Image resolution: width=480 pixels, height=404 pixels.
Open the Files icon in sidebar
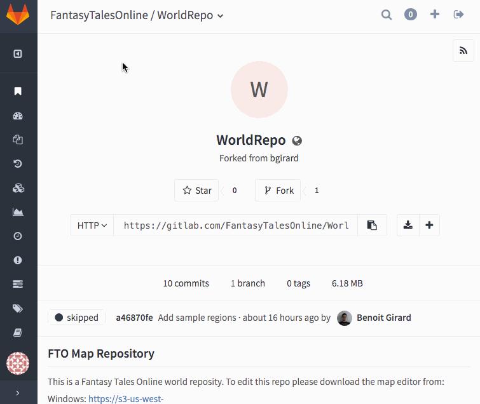pos(18,140)
